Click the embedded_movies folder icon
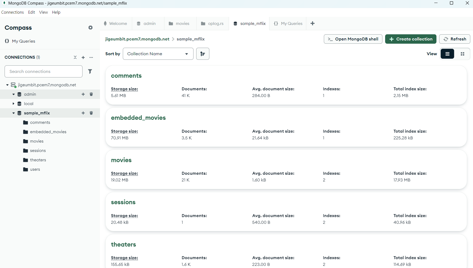This screenshot has height=268, width=473. (26, 132)
